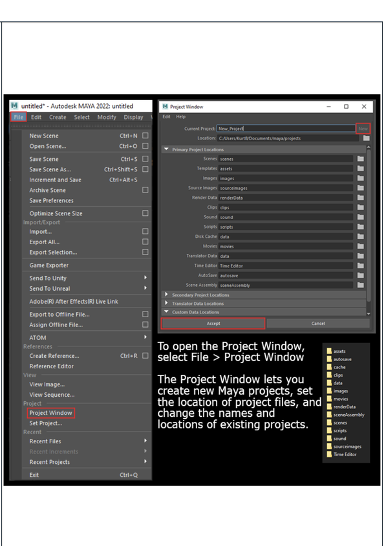Image resolution: width=388 pixels, height=546 pixels.
Task: Browse folder for Sound location
Action: tap(360, 217)
